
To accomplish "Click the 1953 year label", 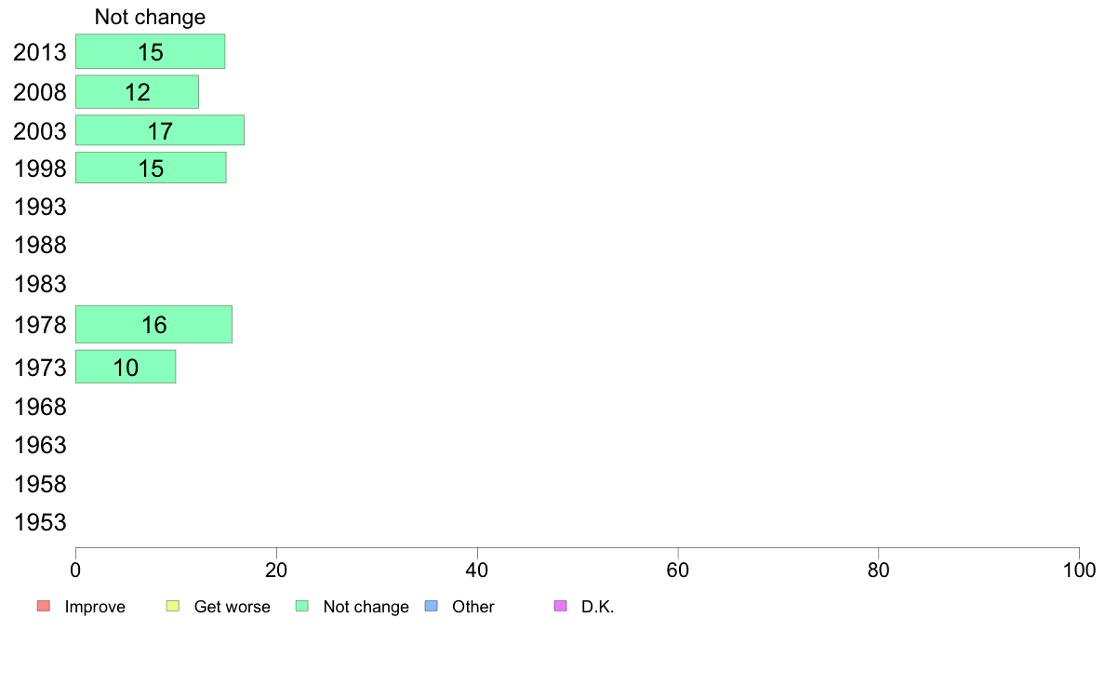I will click(x=40, y=523).
